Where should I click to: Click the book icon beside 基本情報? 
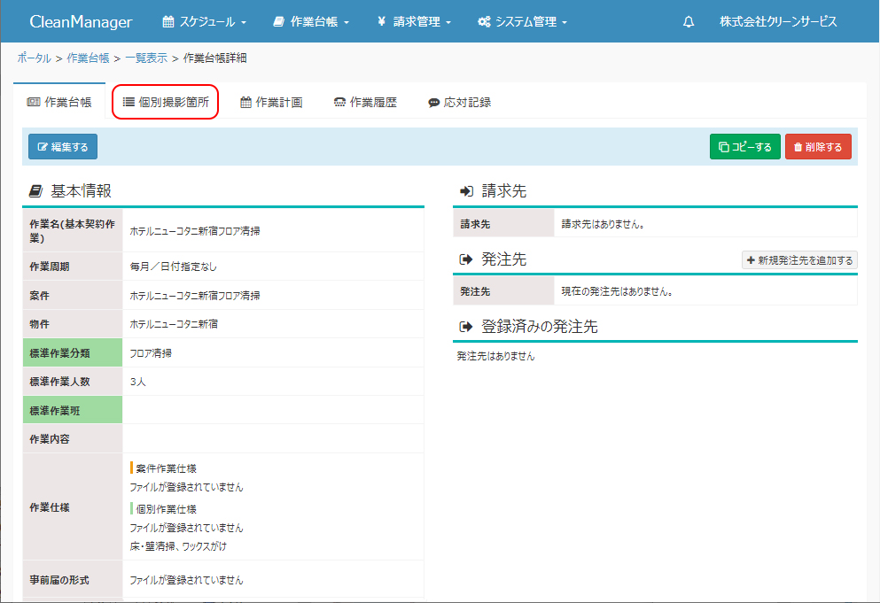[35, 190]
